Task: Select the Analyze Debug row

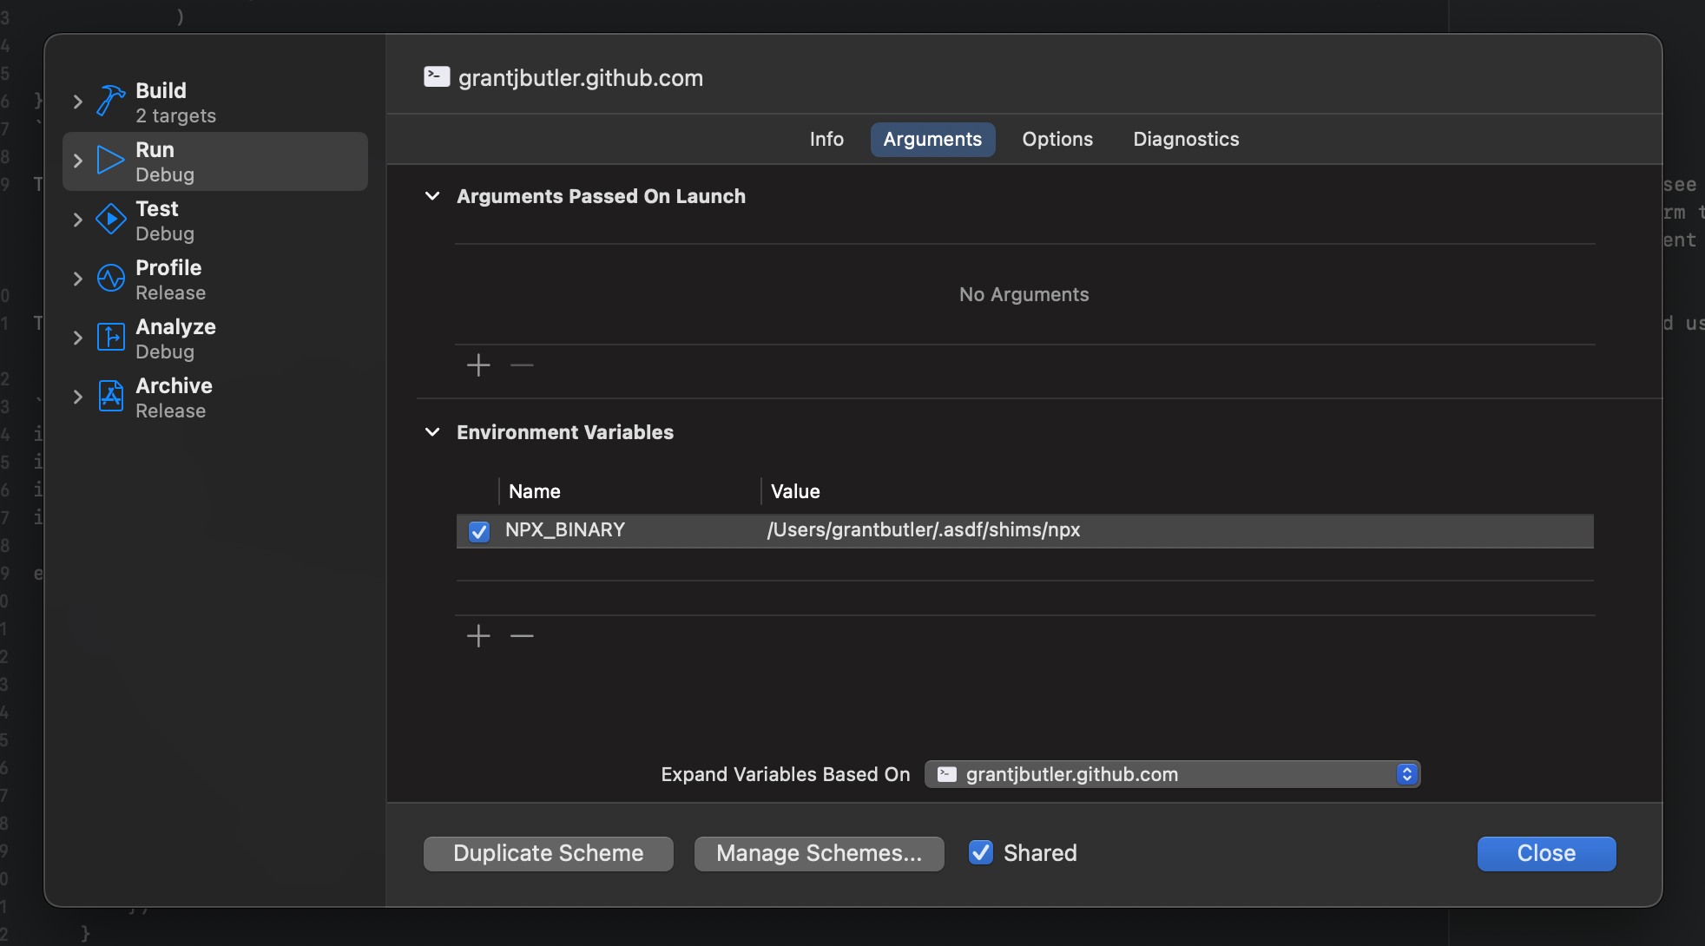Action: [215, 338]
